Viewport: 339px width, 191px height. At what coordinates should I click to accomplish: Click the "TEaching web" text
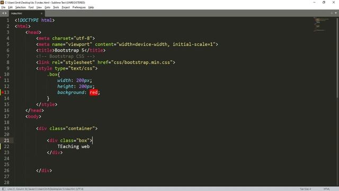[x=74, y=146]
